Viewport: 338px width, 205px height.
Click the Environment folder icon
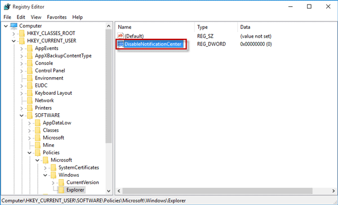[x=30, y=78]
